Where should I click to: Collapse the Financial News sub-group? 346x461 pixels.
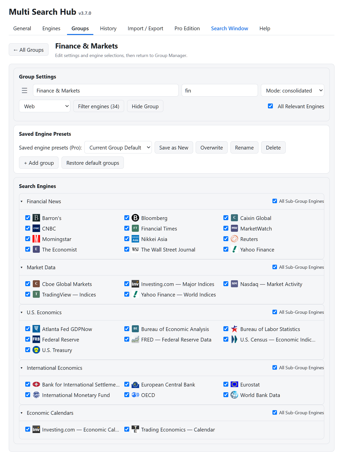[x=22, y=201]
